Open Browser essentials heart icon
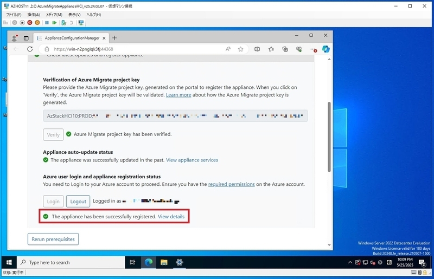The image size is (434, 279). (299, 49)
